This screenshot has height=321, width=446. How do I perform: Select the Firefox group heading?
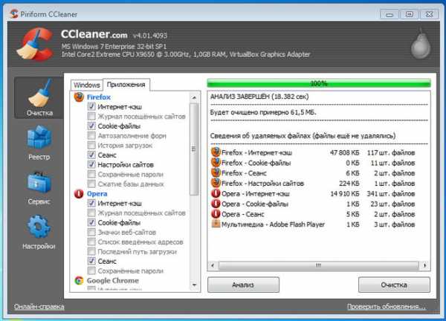[x=99, y=97]
